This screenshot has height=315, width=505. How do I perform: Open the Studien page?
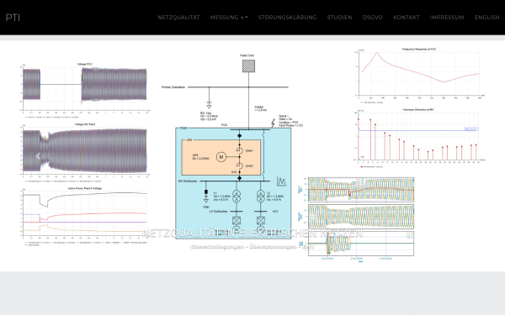(x=339, y=18)
